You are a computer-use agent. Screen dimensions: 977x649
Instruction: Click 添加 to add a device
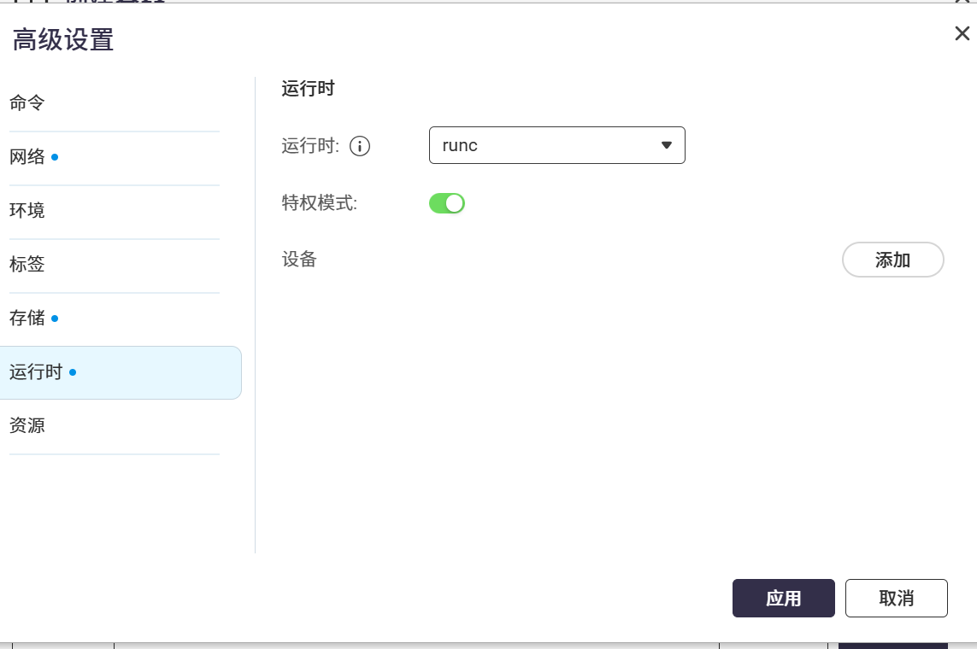(892, 260)
